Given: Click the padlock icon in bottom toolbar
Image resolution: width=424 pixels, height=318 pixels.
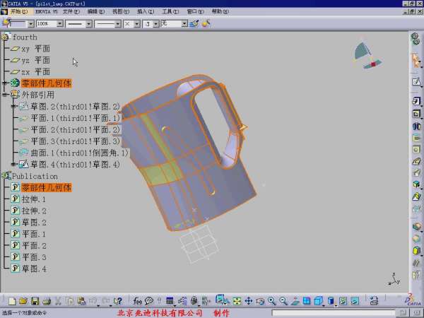Looking at the screenshot, I should (194, 301).
